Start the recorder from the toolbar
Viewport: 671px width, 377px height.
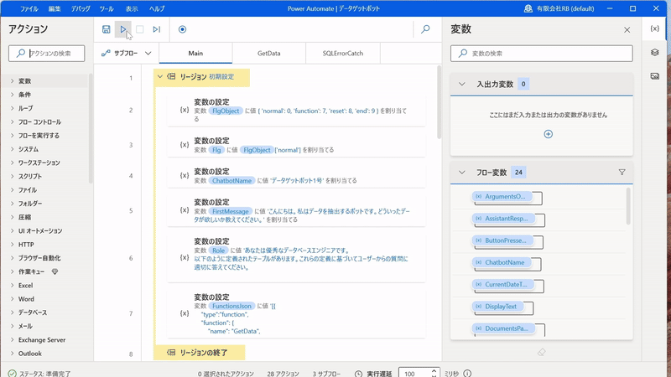tap(182, 29)
